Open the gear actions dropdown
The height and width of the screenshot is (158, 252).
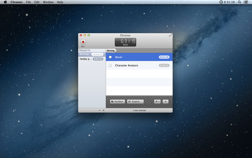(157, 101)
